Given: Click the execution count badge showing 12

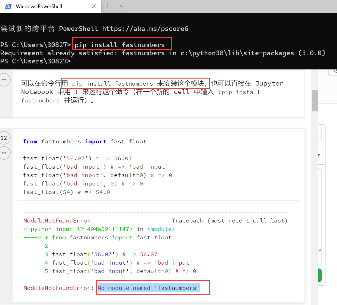Looking at the screenshot, I should (4, 138).
